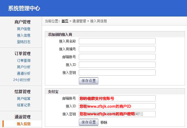Click 保存设置 in 添加新的接入商 section

(x=89, y=81)
